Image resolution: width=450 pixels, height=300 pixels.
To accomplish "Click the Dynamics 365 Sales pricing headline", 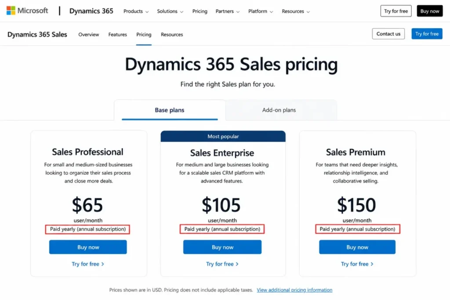I will 231,64.
